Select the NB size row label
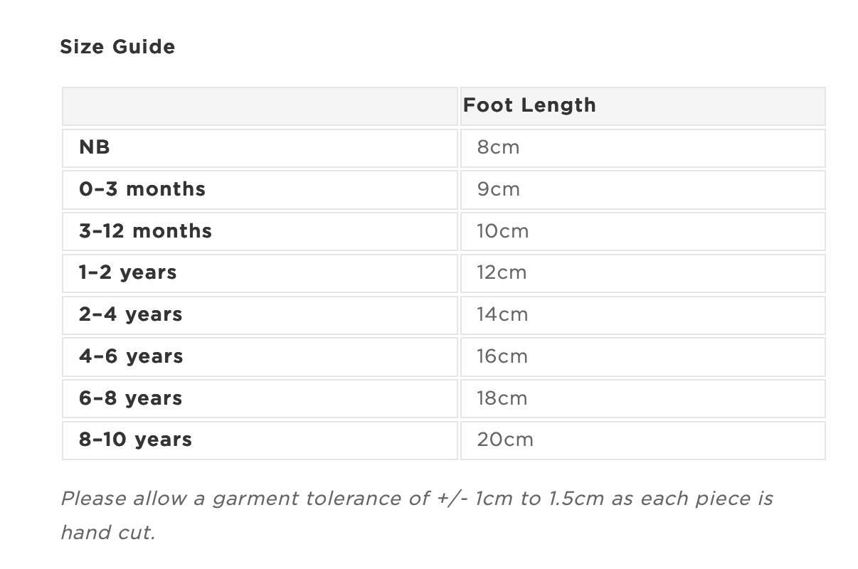 (95, 148)
